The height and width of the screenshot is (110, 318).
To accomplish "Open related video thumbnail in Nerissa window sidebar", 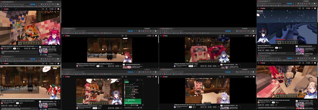I will point(300,50).
